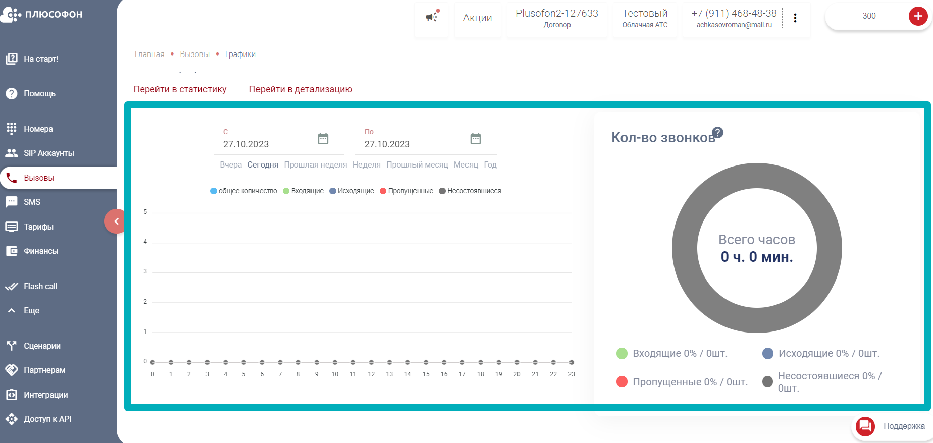Click the «Всего часов» text in donut
Screen dimensions: 933x443
757,240
